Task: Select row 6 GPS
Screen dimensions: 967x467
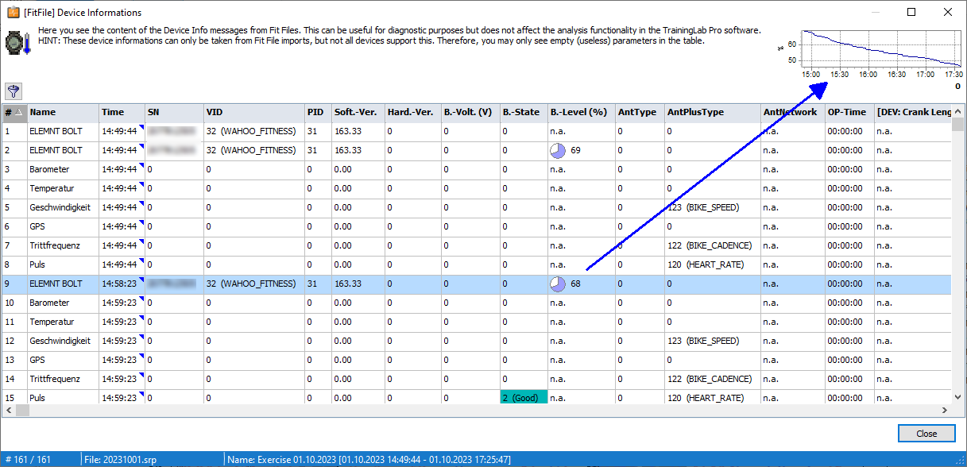Action: tap(477, 226)
